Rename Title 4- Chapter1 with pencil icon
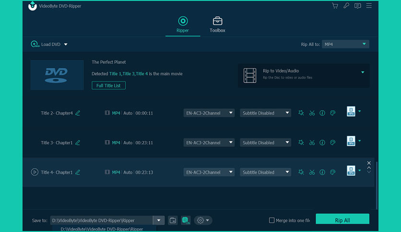The width and height of the screenshot is (401, 232). coord(78,172)
